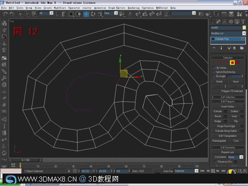Click the Grow selection button
248x186 pixels.
click(236, 81)
